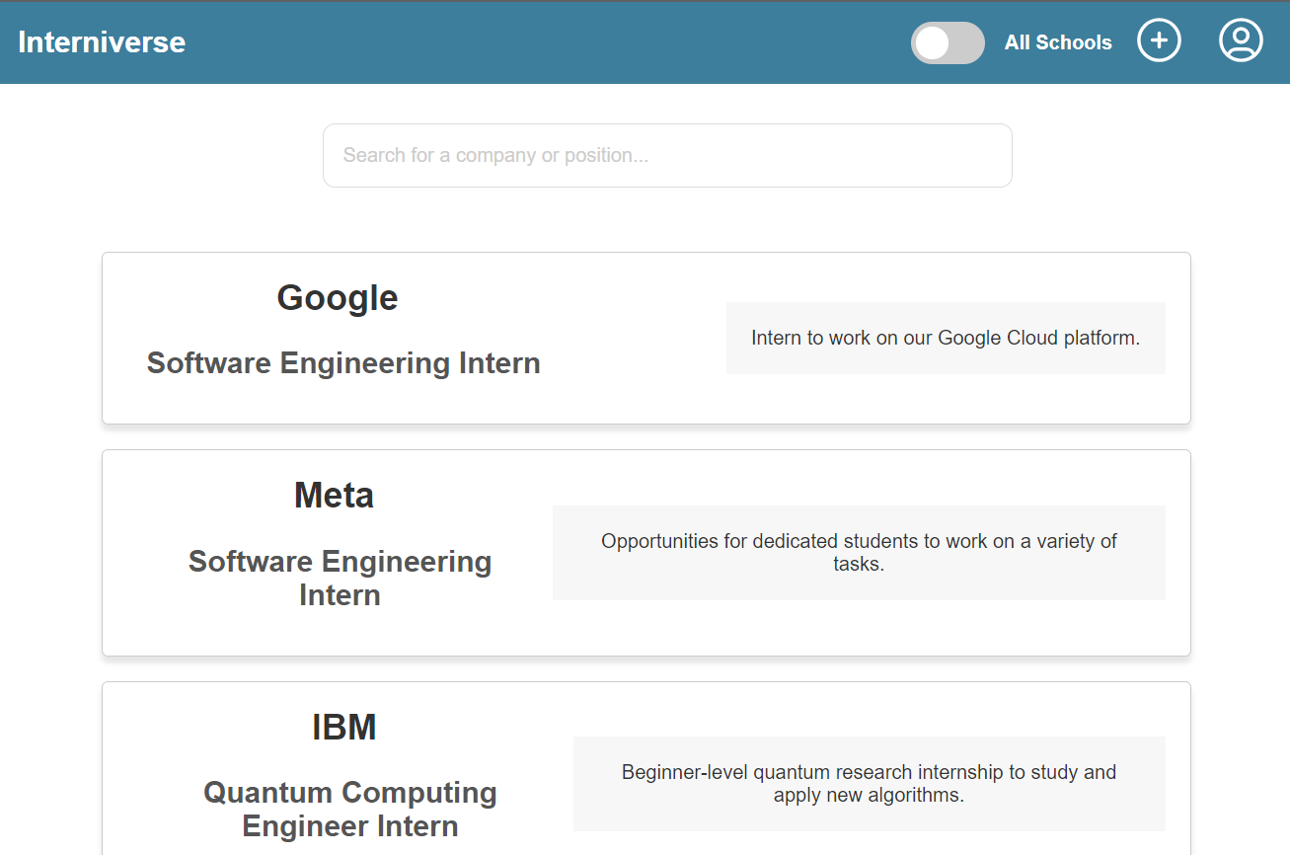Select Google's Software Engineering Intern title
The height and width of the screenshot is (855, 1290).
tap(343, 363)
